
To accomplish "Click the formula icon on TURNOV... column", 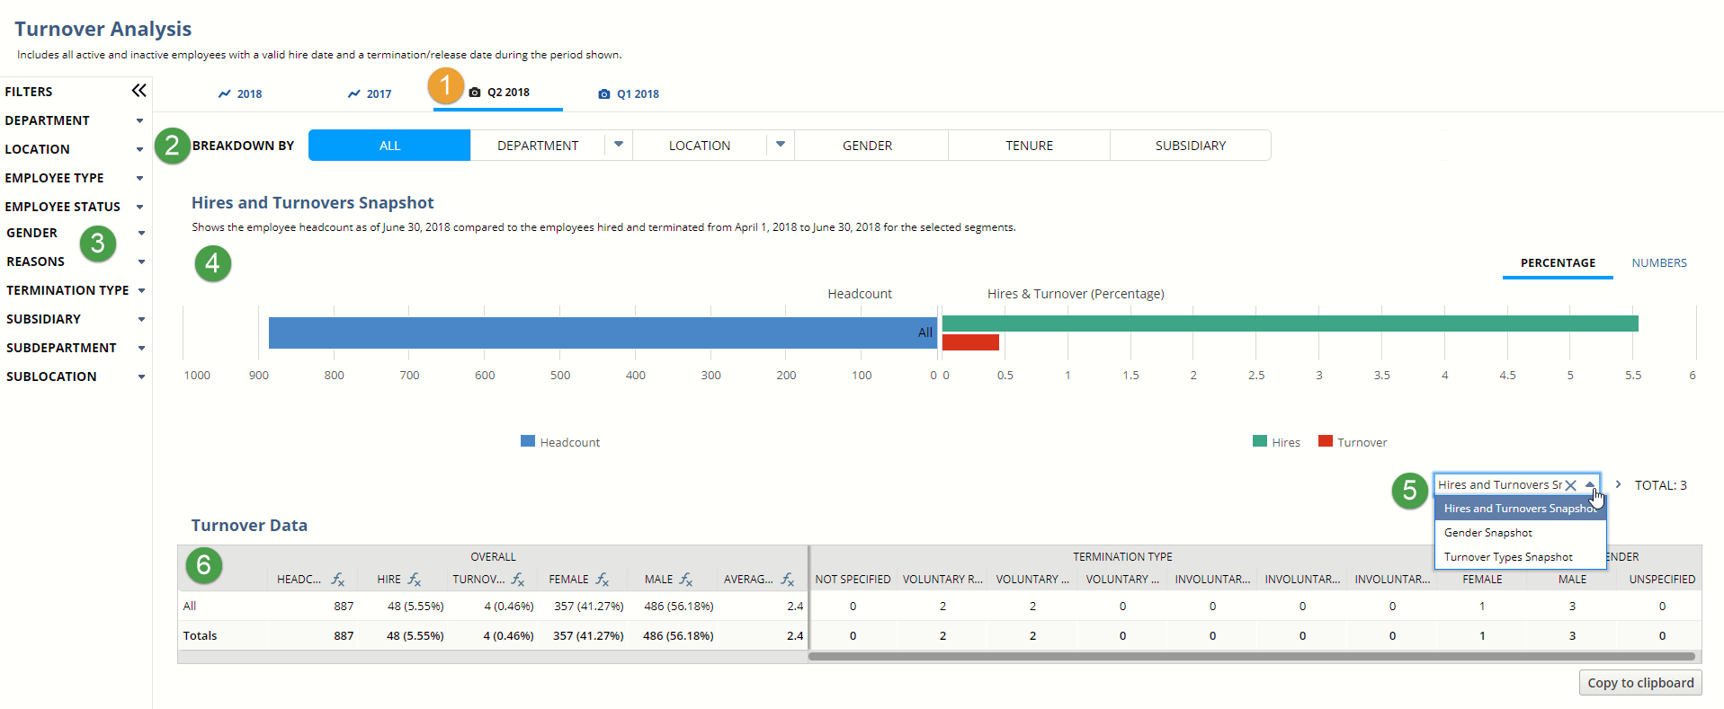I will pos(518,580).
